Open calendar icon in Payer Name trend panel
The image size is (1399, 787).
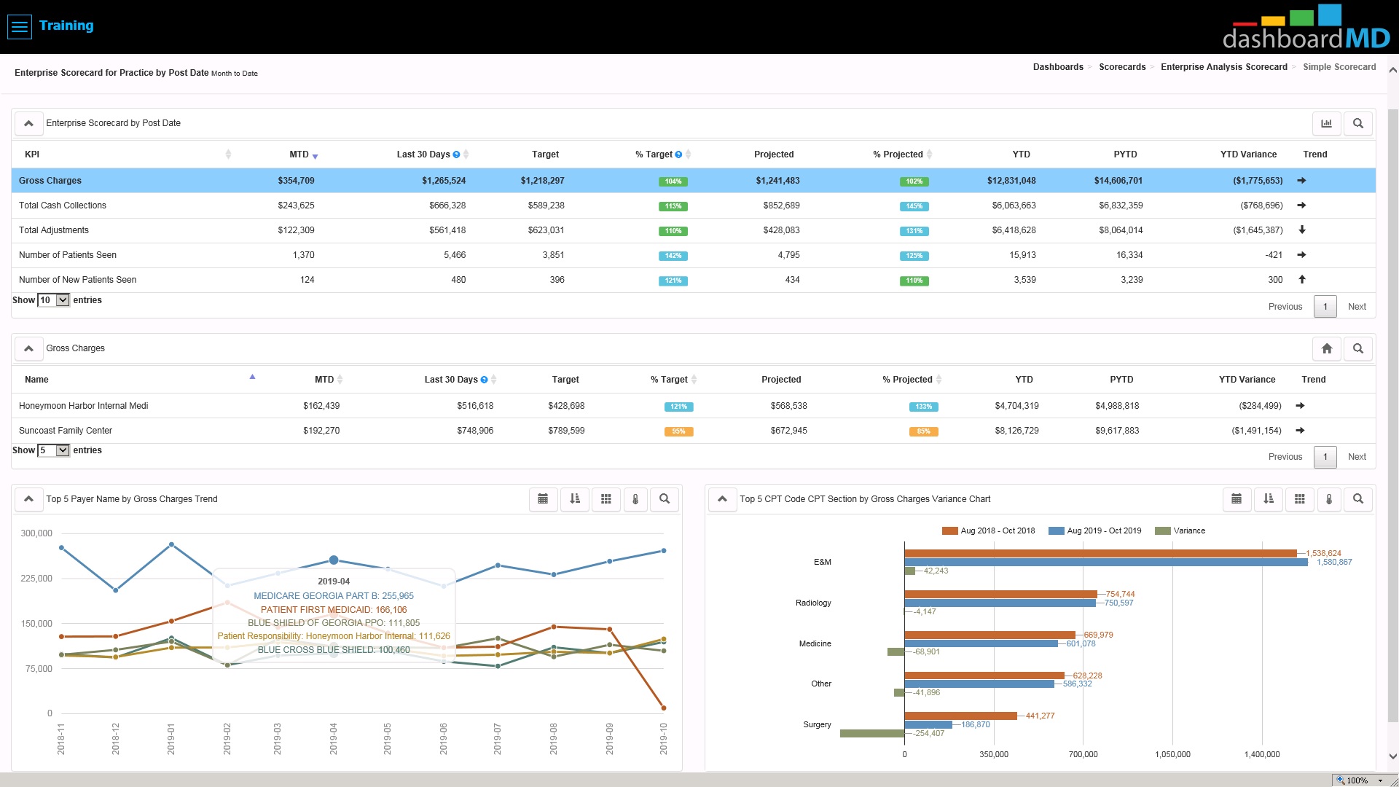click(x=543, y=499)
